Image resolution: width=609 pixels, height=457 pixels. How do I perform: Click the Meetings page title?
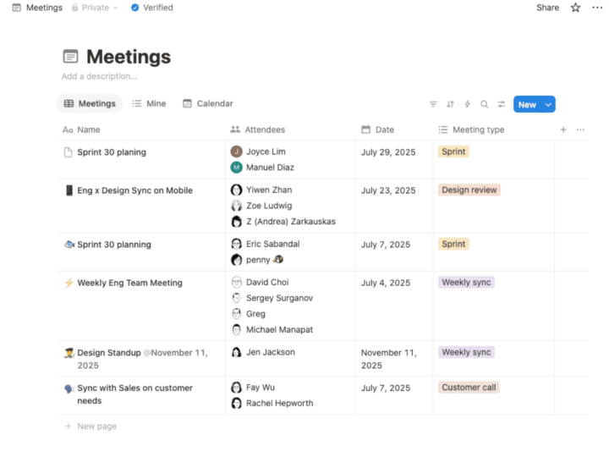[129, 57]
